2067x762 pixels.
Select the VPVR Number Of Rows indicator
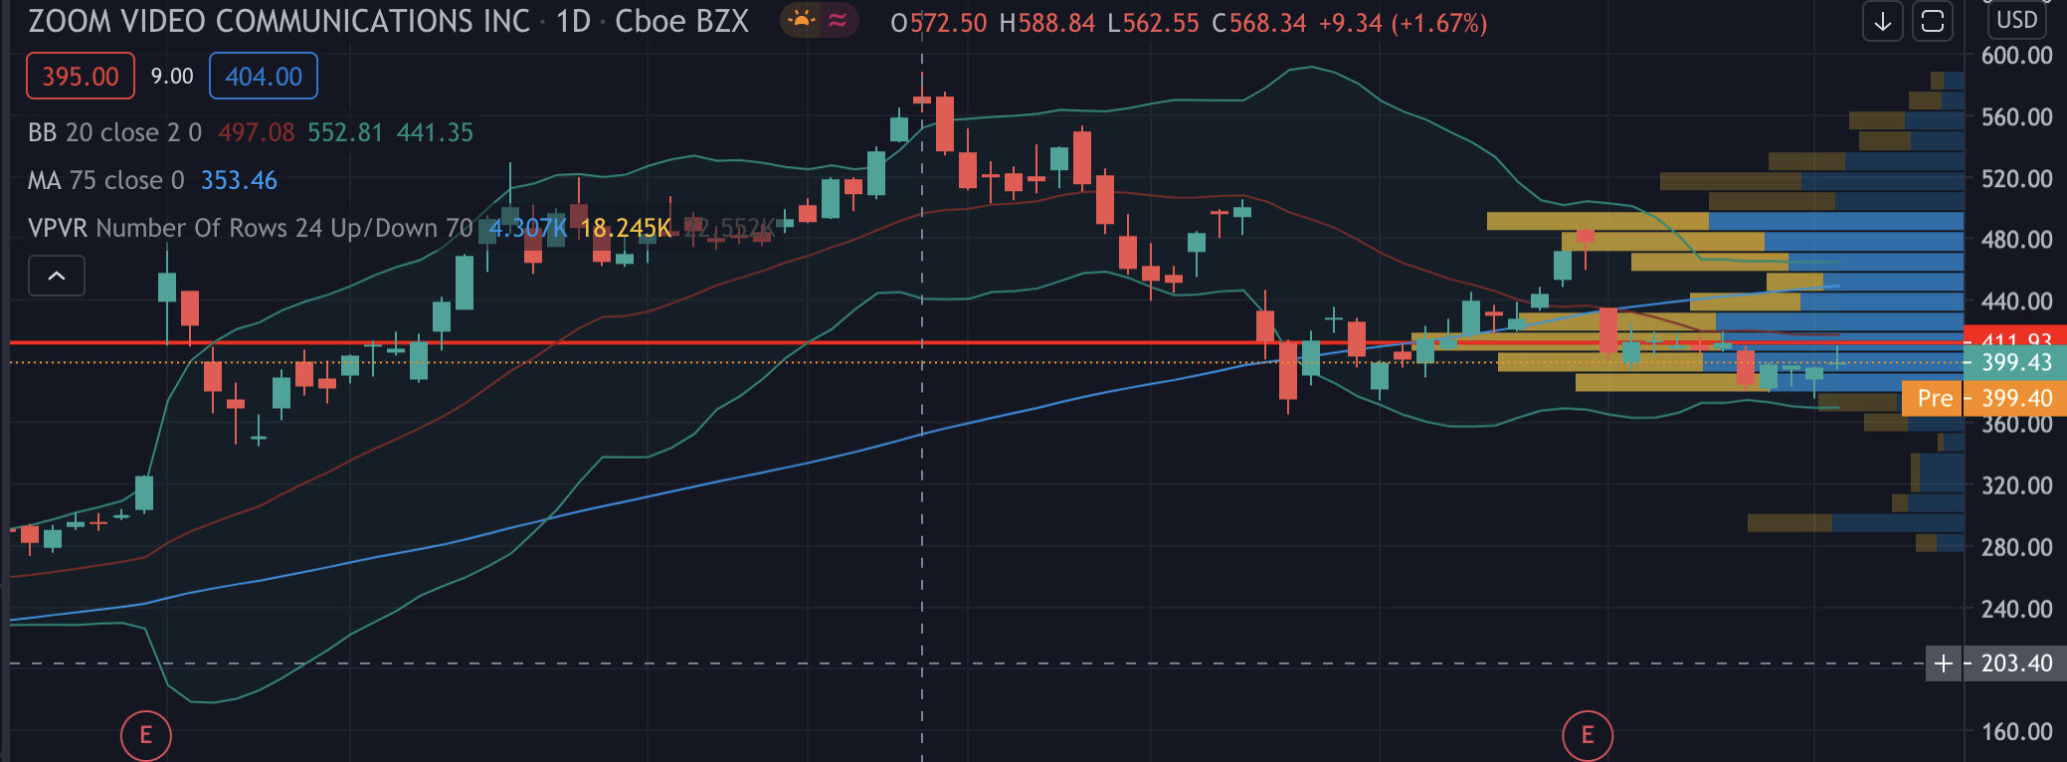click(251, 228)
